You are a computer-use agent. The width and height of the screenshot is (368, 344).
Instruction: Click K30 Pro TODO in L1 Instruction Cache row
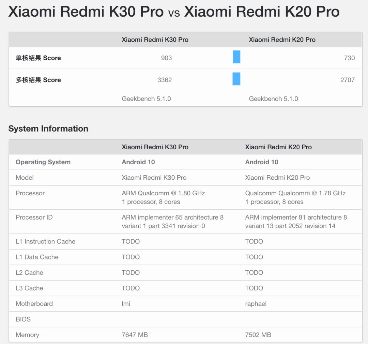(131, 242)
